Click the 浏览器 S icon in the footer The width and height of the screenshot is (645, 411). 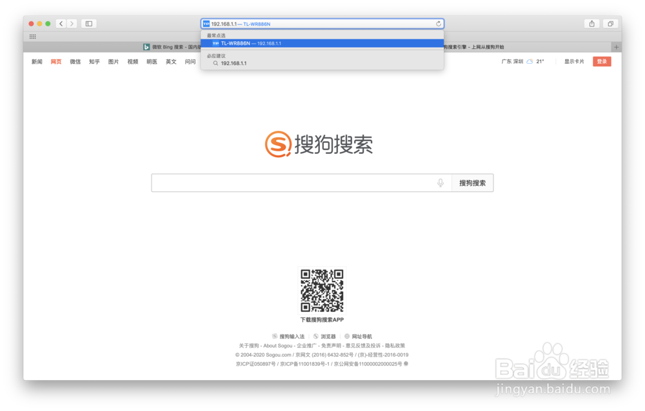click(x=316, y=337)
